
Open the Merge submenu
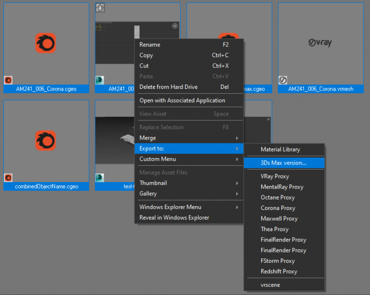pos(189,137)
